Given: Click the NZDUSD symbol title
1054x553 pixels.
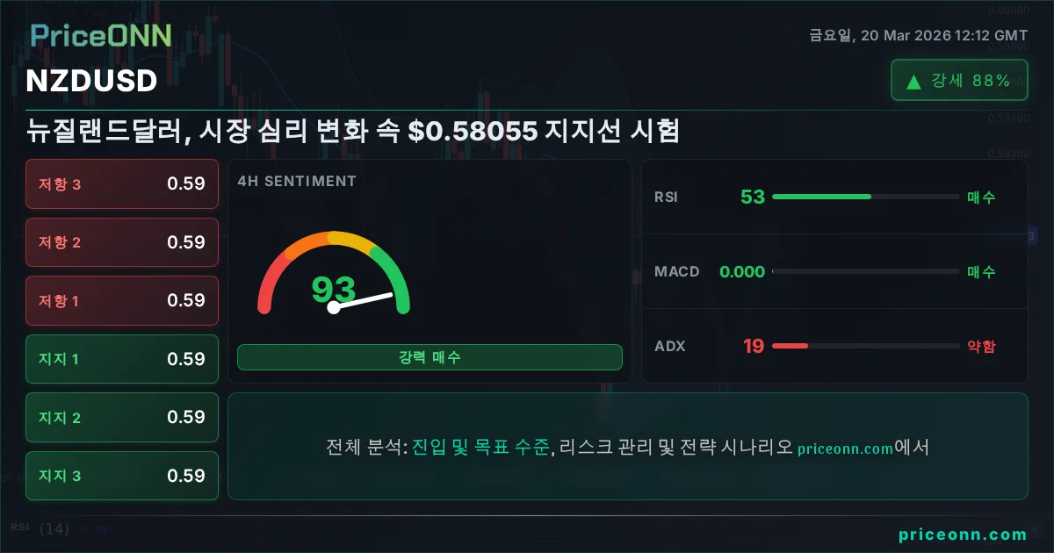Looking at the screenshot, I should (92, 82).
